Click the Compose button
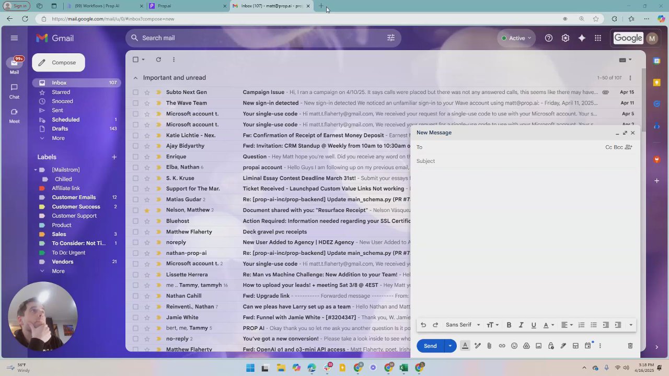 coord(59,63)
